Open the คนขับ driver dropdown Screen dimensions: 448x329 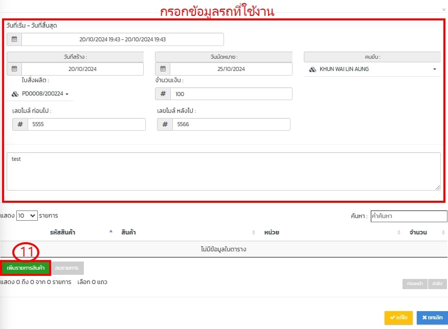tap(372, 69)
